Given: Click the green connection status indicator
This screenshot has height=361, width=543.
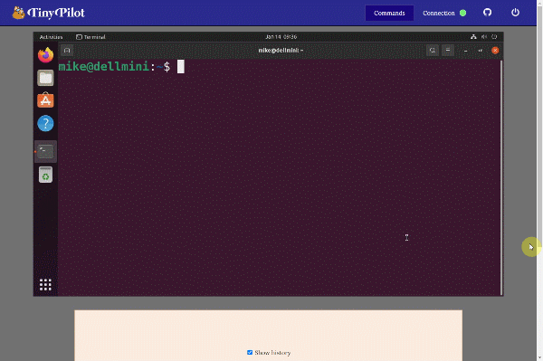Looking at the screenshot, I should click(462, 14).
